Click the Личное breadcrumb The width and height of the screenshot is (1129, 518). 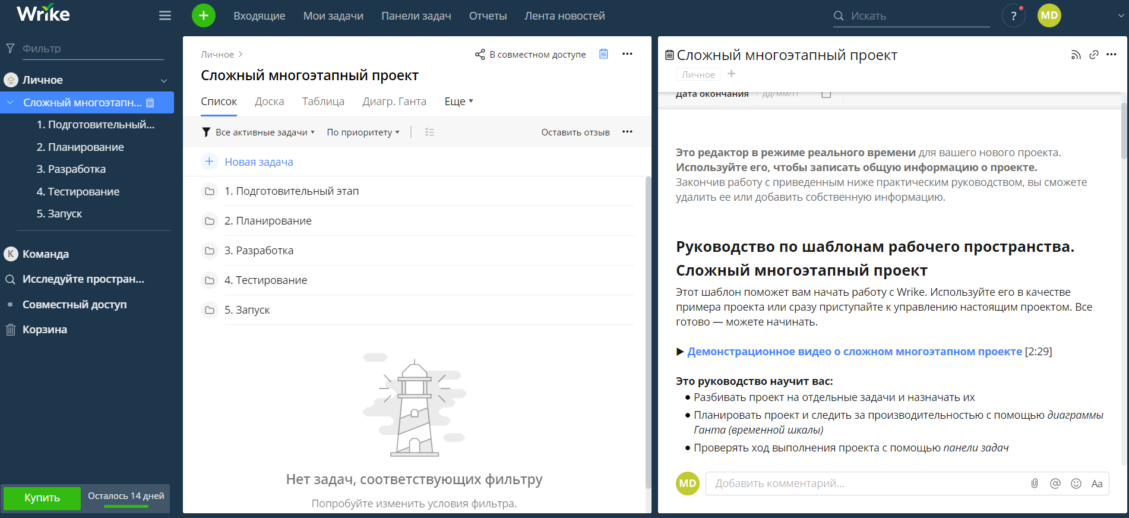(217, 54)
